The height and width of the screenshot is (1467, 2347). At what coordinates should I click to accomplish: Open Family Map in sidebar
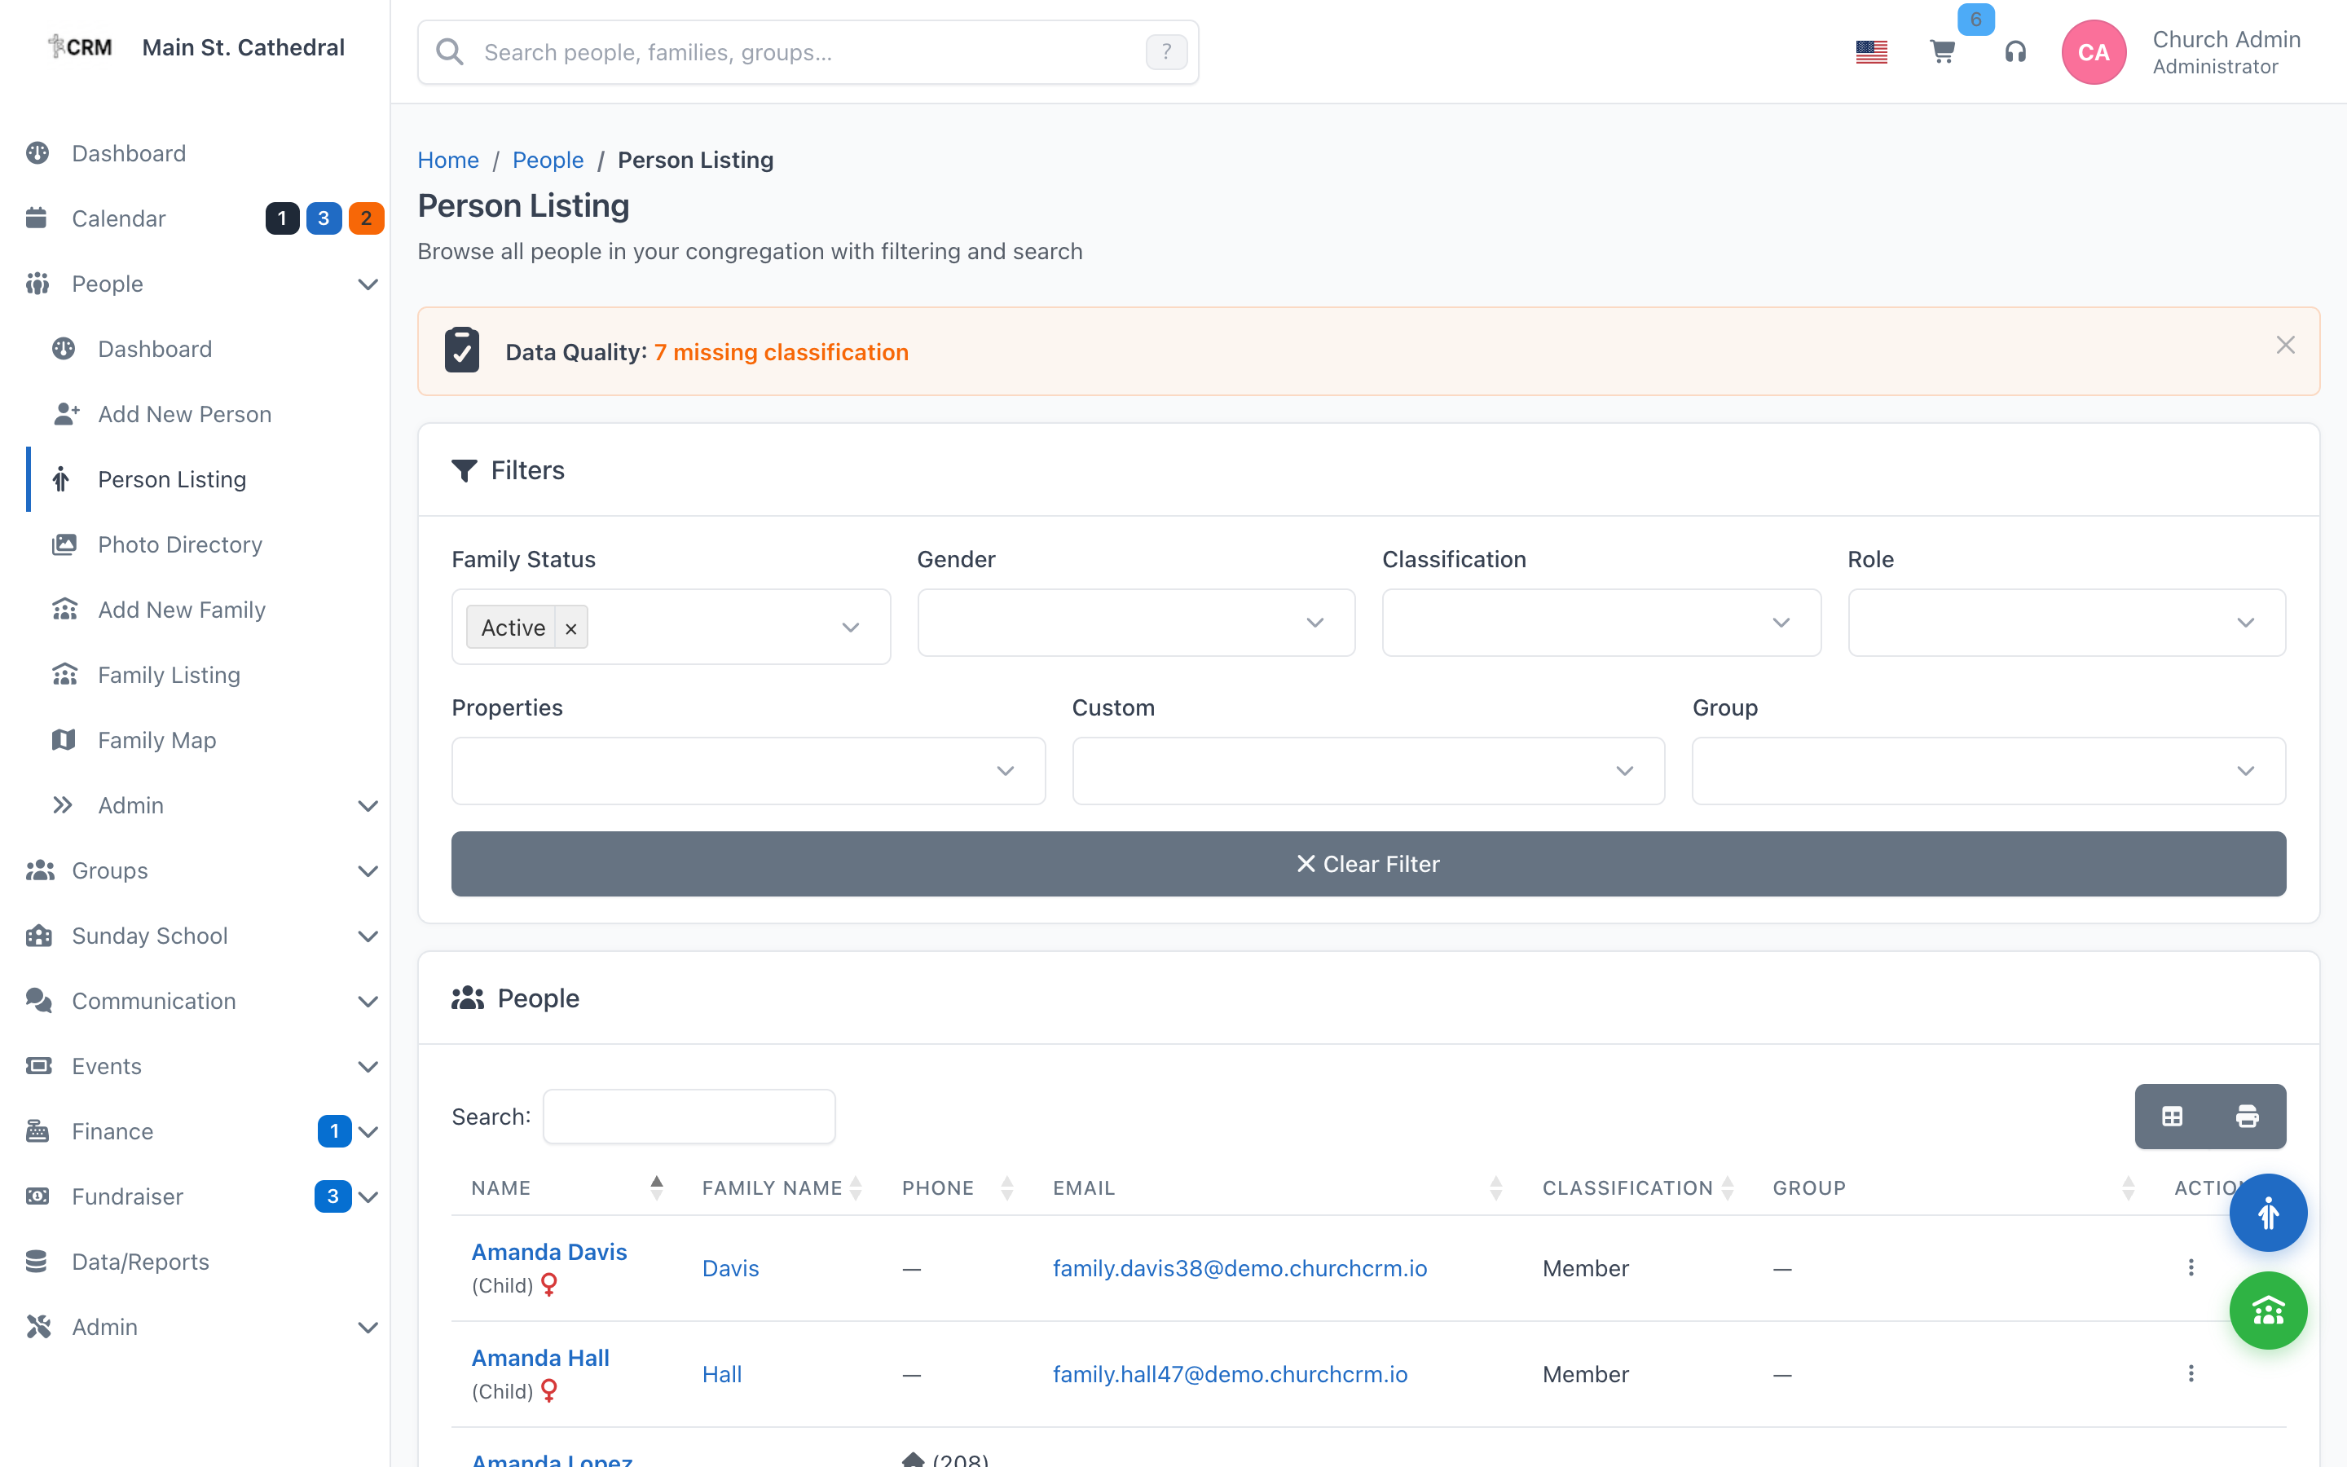click(x=156, y=740)
